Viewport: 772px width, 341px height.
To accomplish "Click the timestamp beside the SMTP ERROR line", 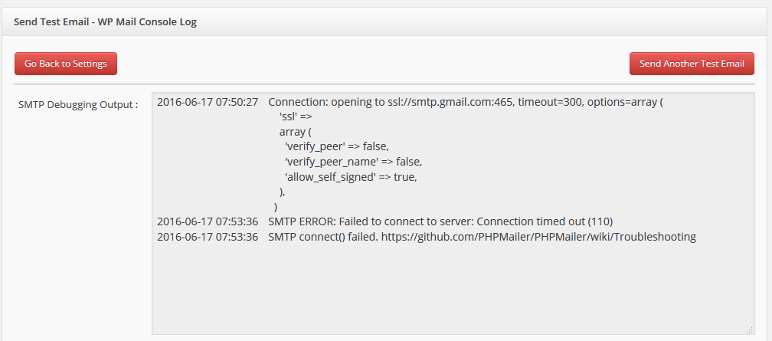I will click(208, 221).
